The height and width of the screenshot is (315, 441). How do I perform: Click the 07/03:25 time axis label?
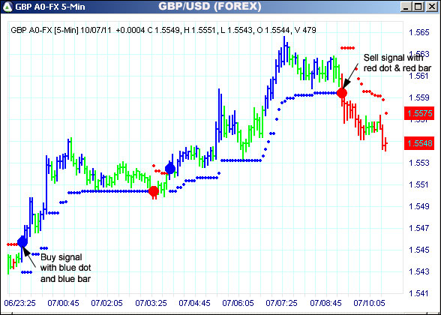[x=151, y=303]
